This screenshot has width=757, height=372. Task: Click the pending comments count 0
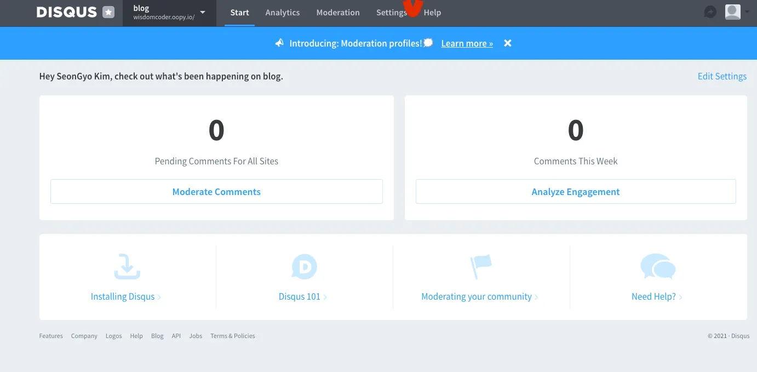pos(216,130)
